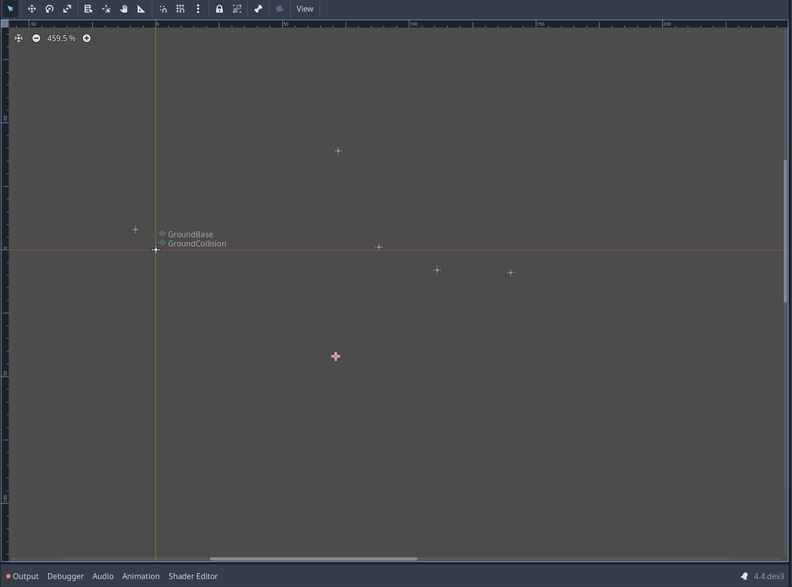The height and width of the screenshot is (587, 792).
Task: Open the Animation bottom panel
Action: pos(141,576)
